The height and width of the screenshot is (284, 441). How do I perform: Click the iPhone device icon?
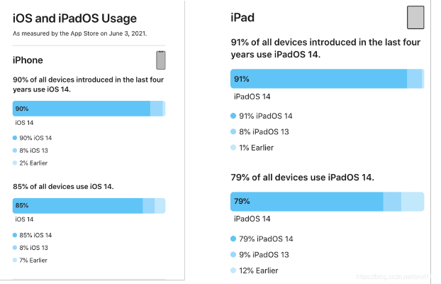[x=160, y=60]
